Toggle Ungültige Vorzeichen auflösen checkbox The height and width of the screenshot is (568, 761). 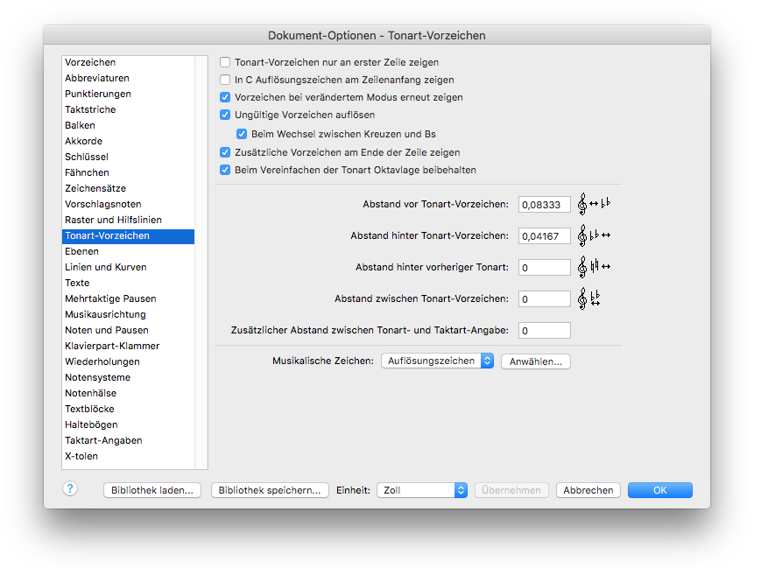(225, 115)
